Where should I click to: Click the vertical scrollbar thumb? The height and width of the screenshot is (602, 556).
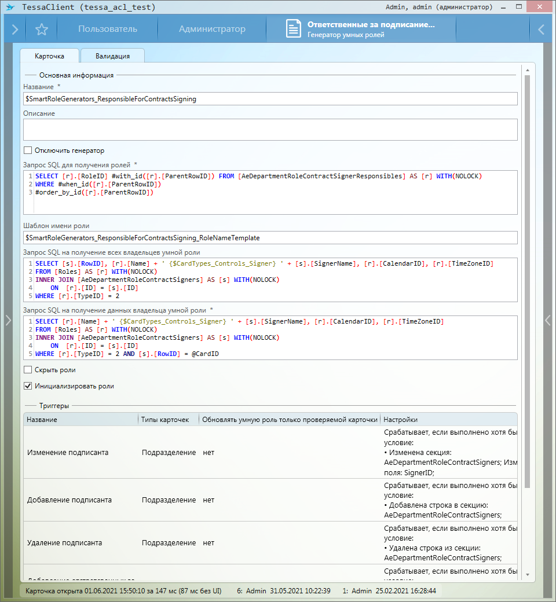(x=527, y=278)
